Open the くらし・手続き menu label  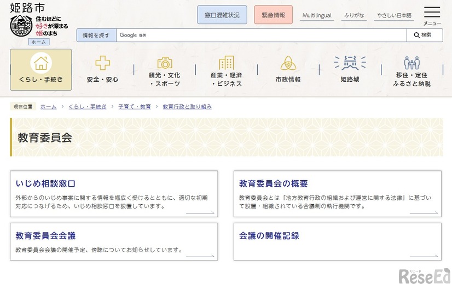41,80
